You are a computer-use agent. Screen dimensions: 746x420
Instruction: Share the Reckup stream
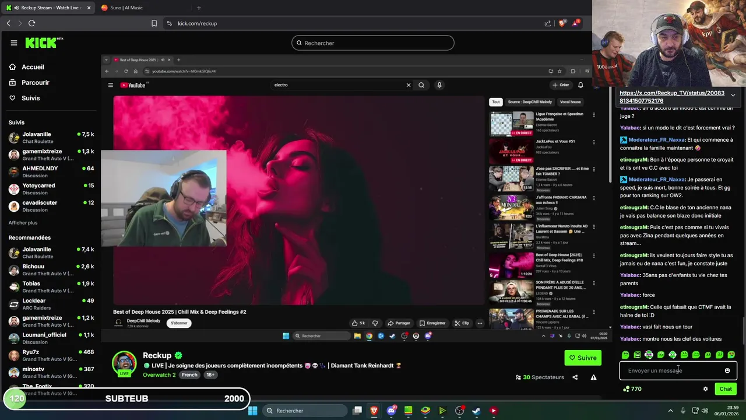575,377
